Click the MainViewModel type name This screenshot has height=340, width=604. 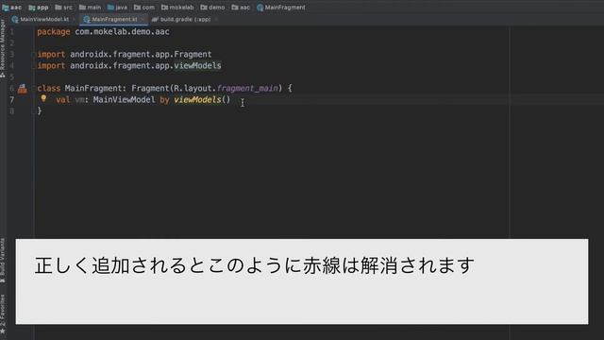point(124,100)
